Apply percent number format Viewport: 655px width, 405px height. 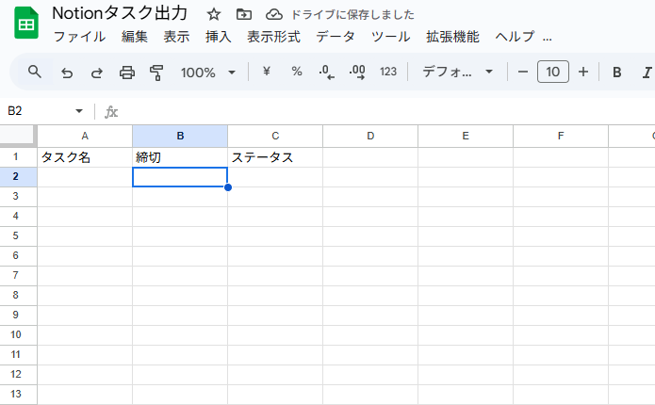(x=297, y=72)
